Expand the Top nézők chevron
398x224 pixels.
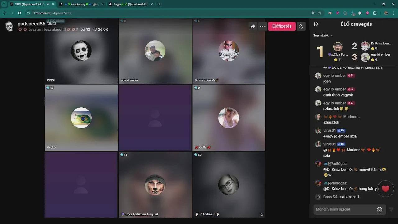[331, 36]
